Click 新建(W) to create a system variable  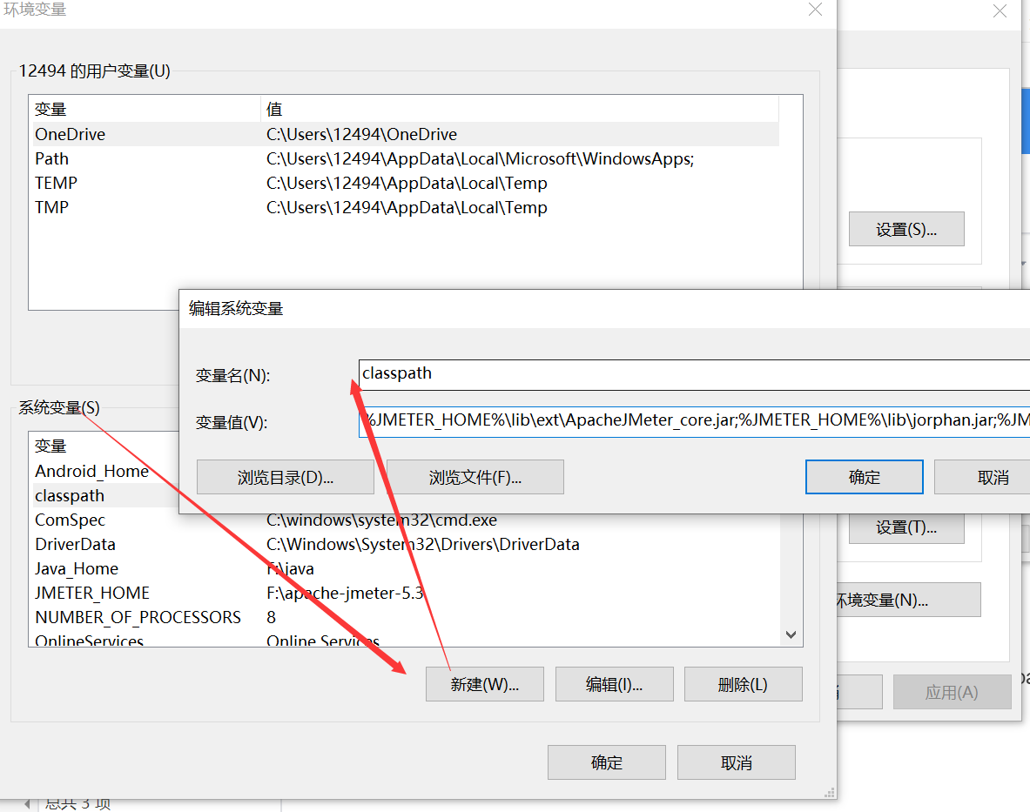484,683
